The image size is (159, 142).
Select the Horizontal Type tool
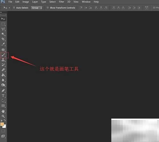(3, 96)
